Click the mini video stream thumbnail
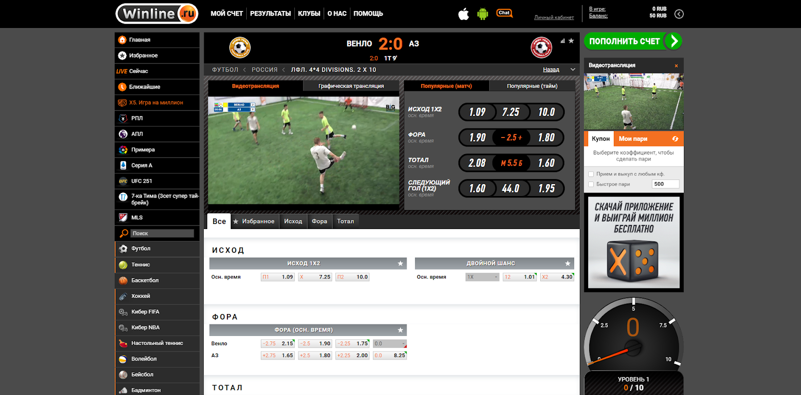 point(634,101)
